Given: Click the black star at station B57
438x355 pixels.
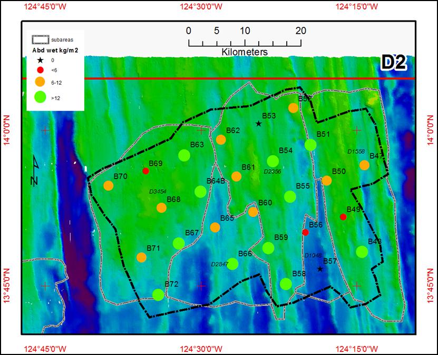Looking at the screenshot, I should tap(320, 269).
